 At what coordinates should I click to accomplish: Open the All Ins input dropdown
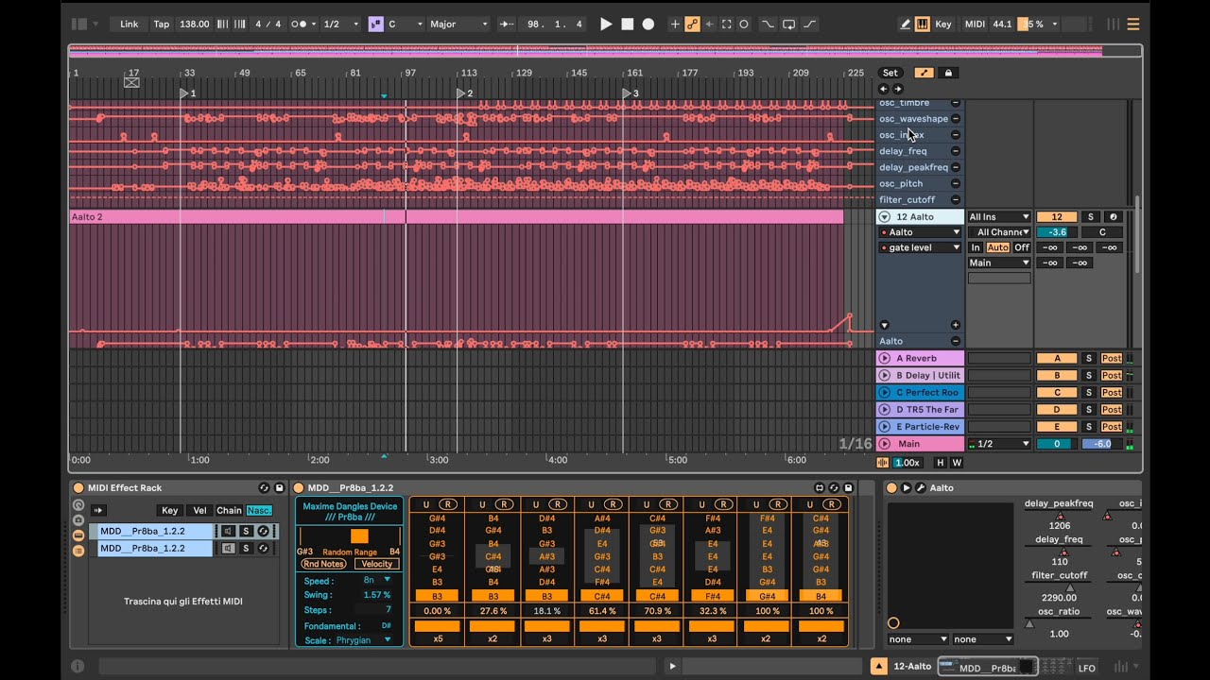pyautogui.click(x=999, y=217)
